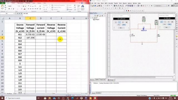Open the Excel font size dropdown

click(x=22, y=6)
